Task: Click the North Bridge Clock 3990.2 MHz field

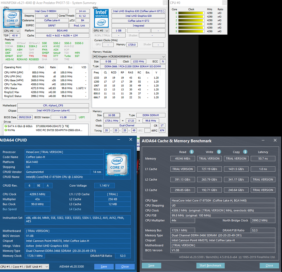Action: (263, 220)
